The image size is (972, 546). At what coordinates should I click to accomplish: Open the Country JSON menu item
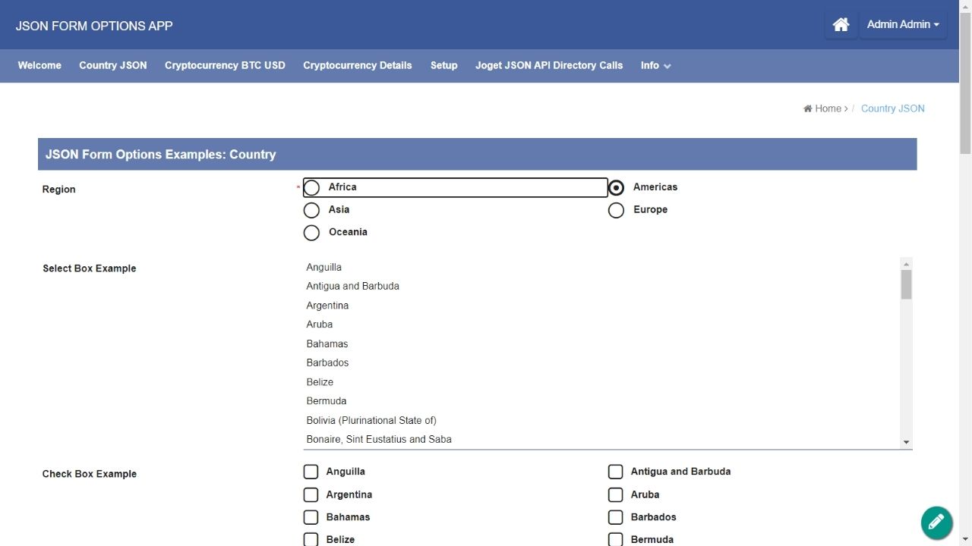[x=113, y=65]
